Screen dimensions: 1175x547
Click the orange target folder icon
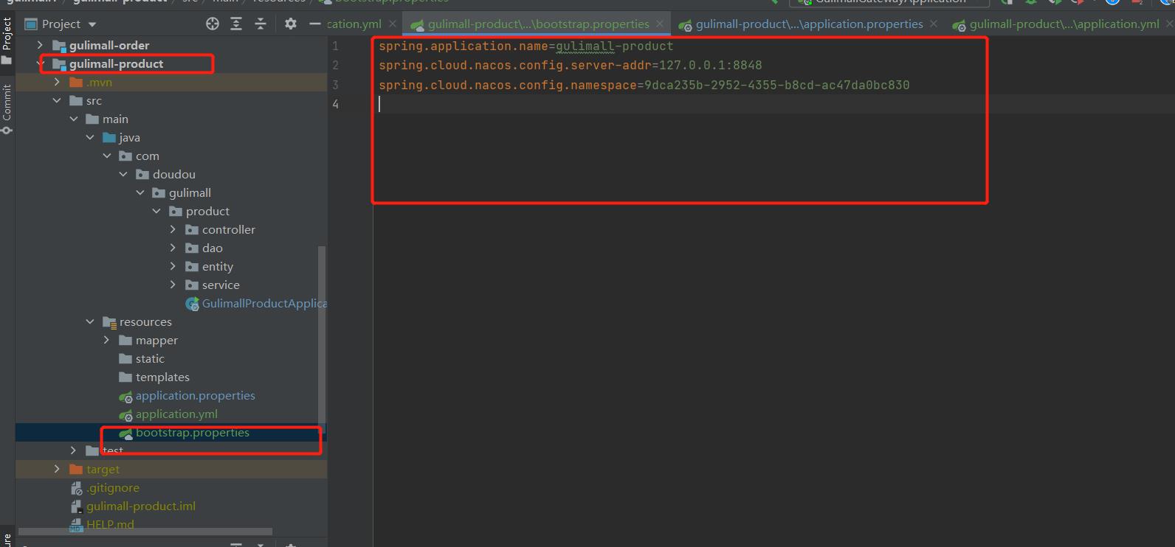coord(76,470)
